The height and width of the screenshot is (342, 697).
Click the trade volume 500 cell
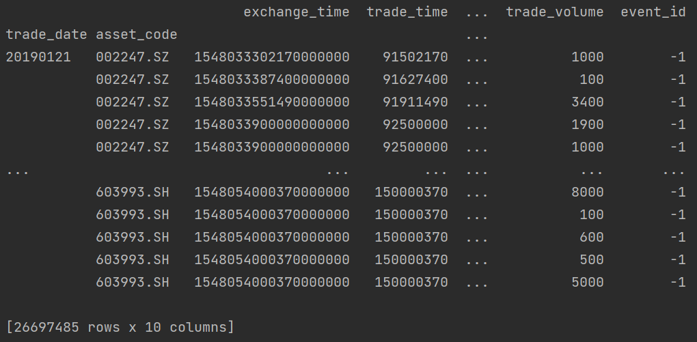(591, 260)
